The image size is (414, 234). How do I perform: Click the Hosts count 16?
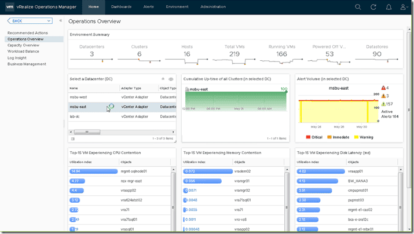[187, 54]
